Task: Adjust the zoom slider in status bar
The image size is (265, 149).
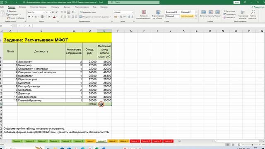Action: coord(253,145)
